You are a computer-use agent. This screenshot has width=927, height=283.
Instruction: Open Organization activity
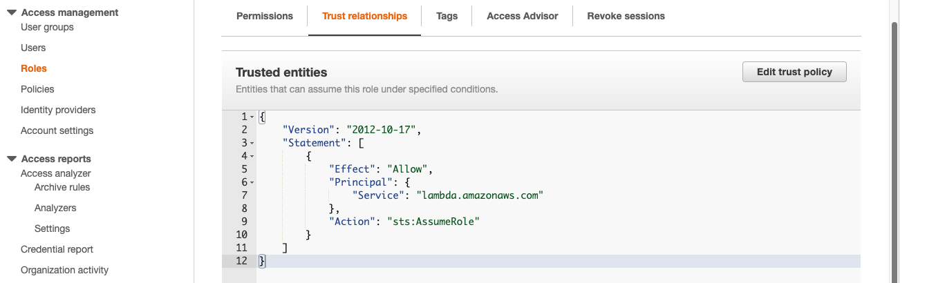tap(64, 270)
